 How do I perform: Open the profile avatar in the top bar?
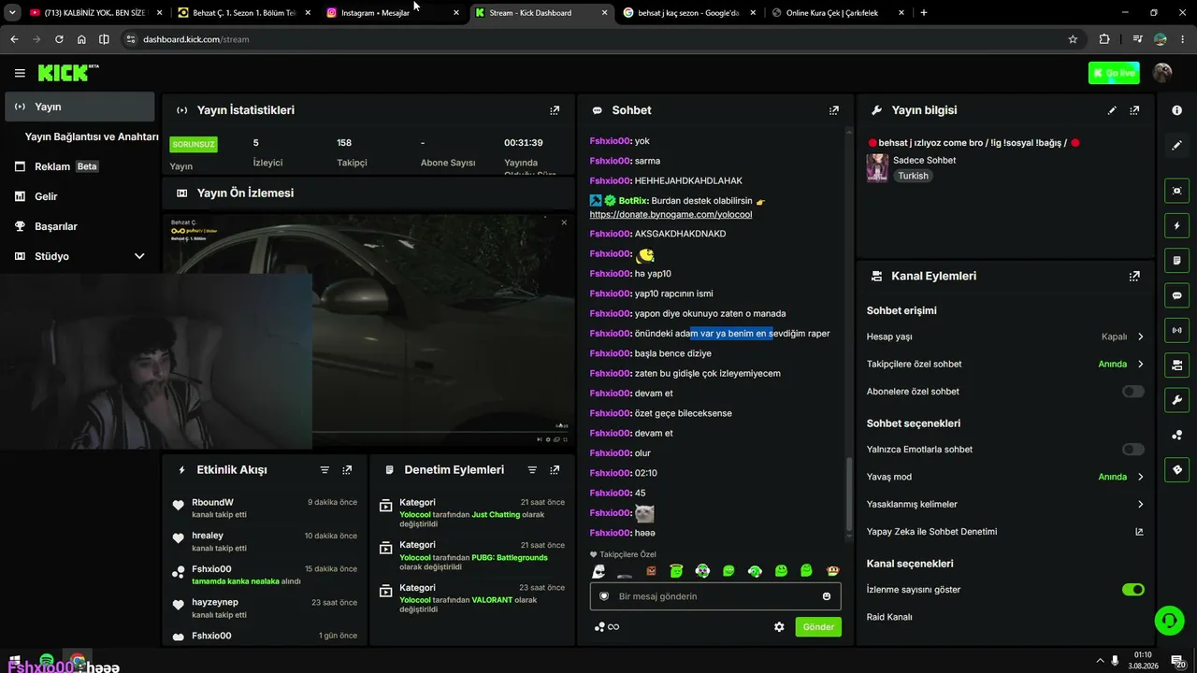coord(1163,73)
